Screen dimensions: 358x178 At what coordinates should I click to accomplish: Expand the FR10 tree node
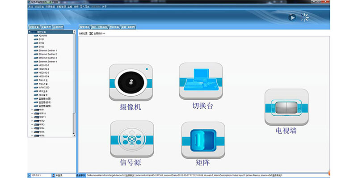pos(32,113)
